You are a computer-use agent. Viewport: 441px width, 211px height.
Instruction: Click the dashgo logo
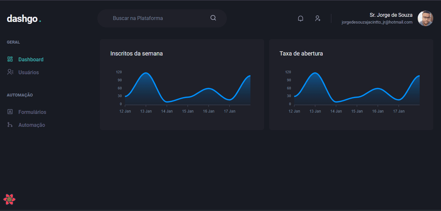coord(24,19)
